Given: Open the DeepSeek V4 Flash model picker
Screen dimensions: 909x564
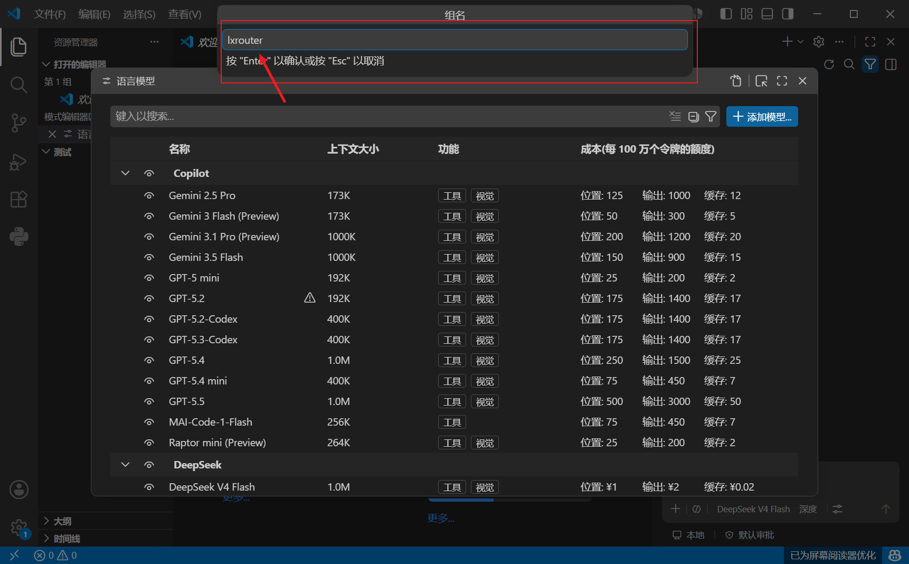Looking at the screenshot, I should pos(753,509).
